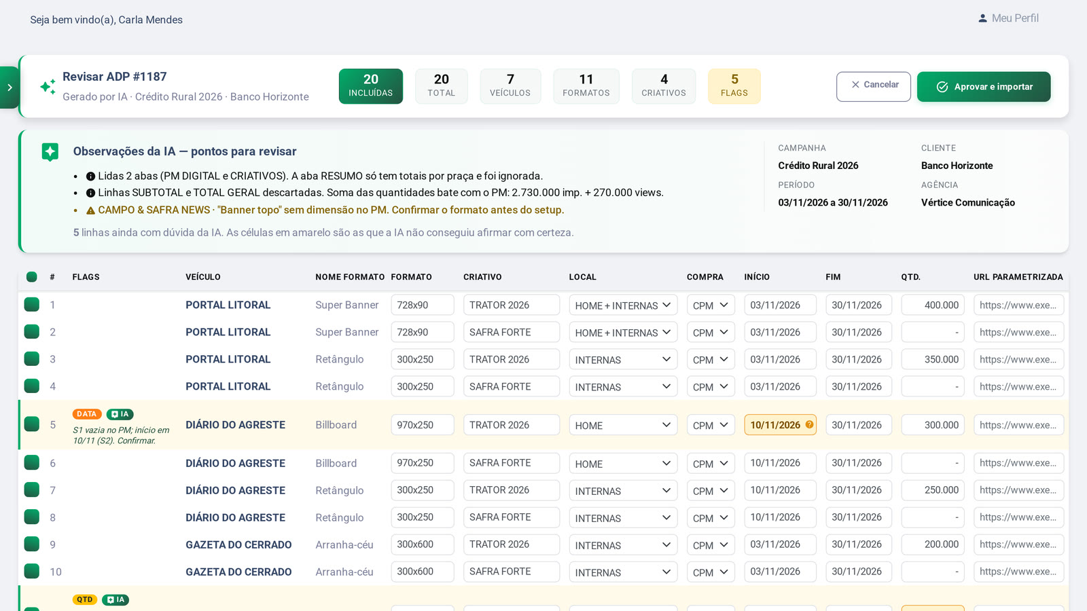The width and height of the screenshot is (1087, 611).
Task: Expand the left sidebar chevron tab
Action: pyautogui.click(x=10, y=88)
